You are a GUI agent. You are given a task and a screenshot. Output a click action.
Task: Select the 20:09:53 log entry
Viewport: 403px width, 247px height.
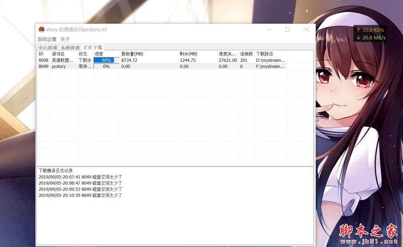click(80, 189)
